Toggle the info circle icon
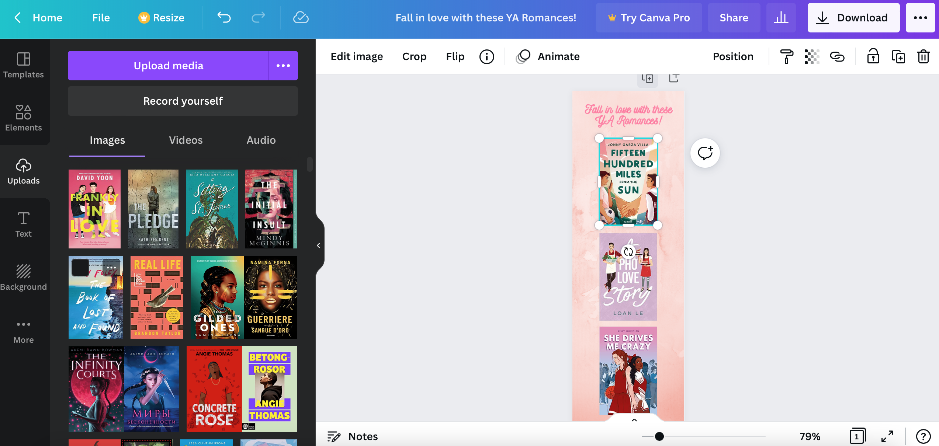The height and width of the screenshot is (446, 939). click(x=486, y=56)
